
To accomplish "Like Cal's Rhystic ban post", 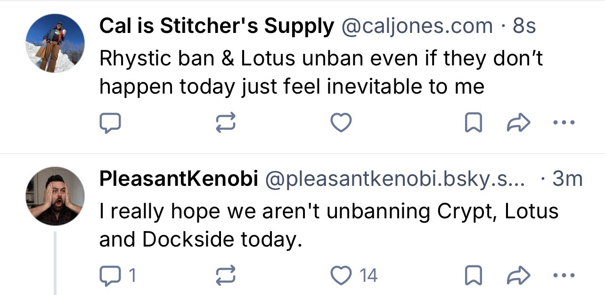I will 341,123.
